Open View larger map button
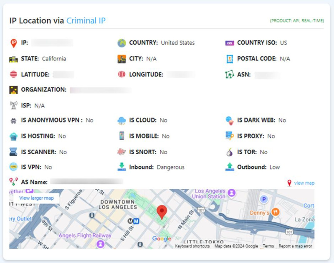334x263 pixels. [x=36, y=198]
